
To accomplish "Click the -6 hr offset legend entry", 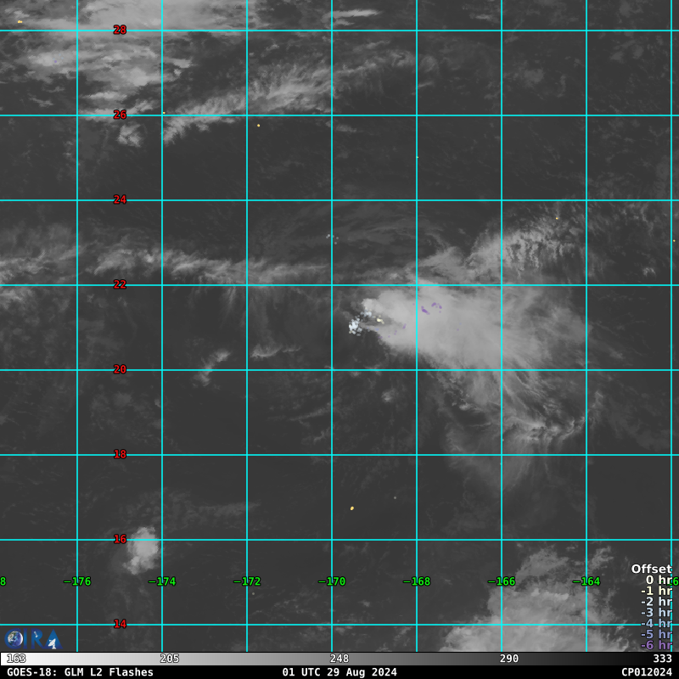I will pos(656,645).
